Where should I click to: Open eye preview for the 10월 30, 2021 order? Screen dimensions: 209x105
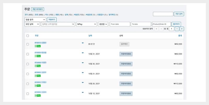[x=83, y=63]
